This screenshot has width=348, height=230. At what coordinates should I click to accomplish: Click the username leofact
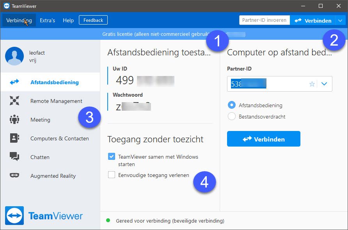click(37, 53)
